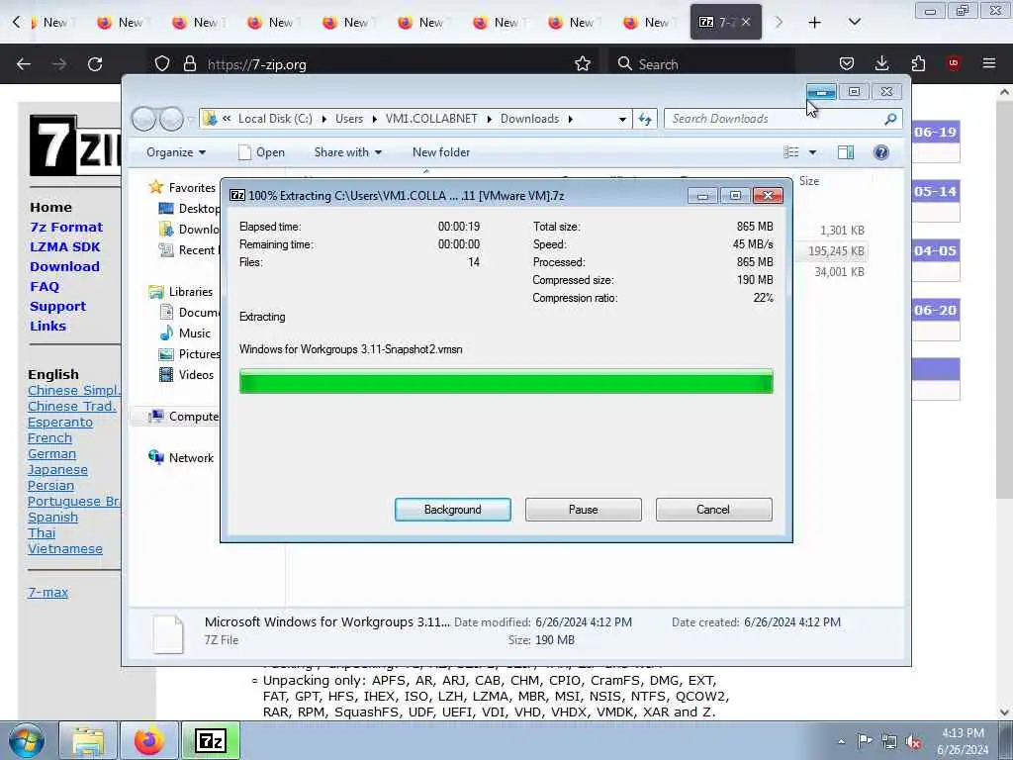This screenshot has width=1013, height=760.
Task: Click Open in Explorer toolbar
Action: (x=261, y=152)
